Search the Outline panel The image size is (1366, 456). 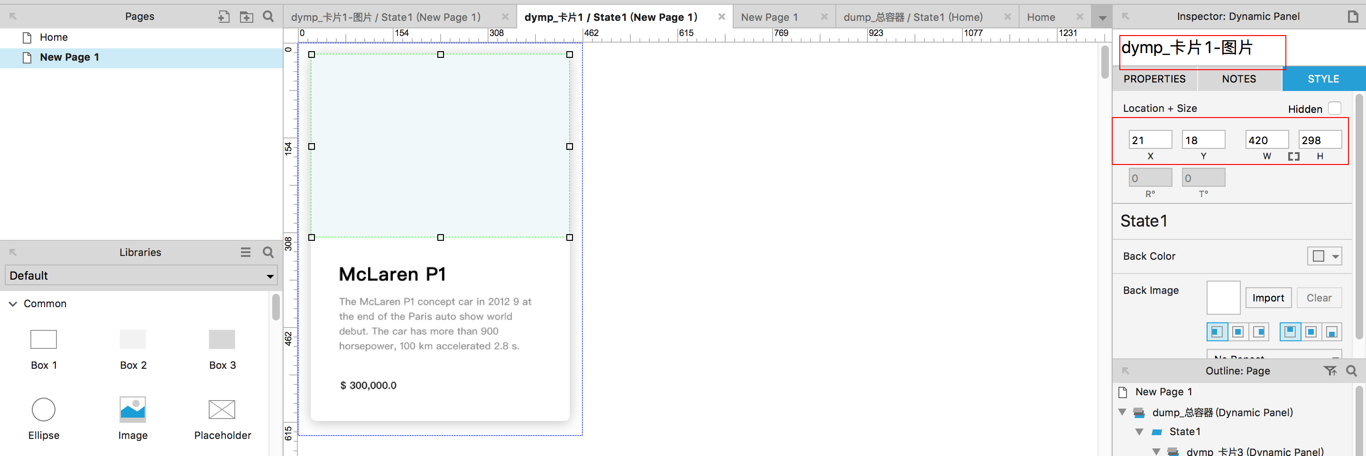coord(1351,371)
